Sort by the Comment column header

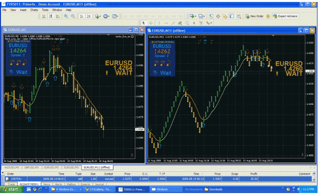(x=305, y=174)
